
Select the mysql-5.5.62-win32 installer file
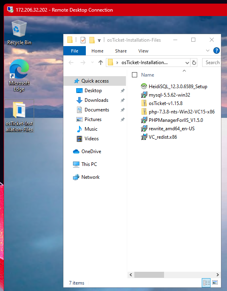[169, 95]
